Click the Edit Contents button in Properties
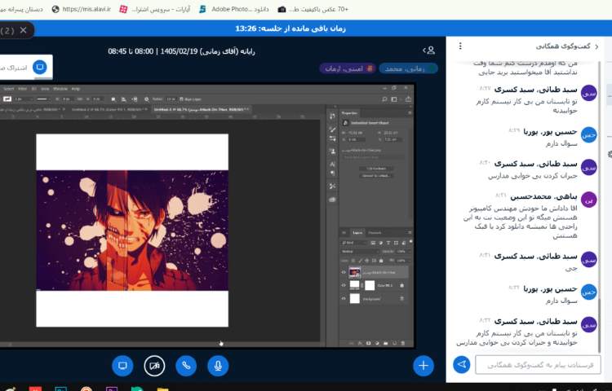Screen dimensions: 612x391 [376, 169]
